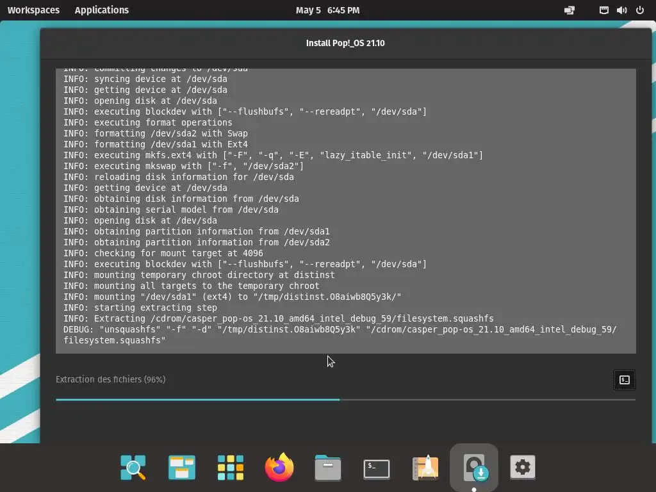Select the 'checking for mount target at 4096' line
Viewport: 656px width, 492px height.
163,254
